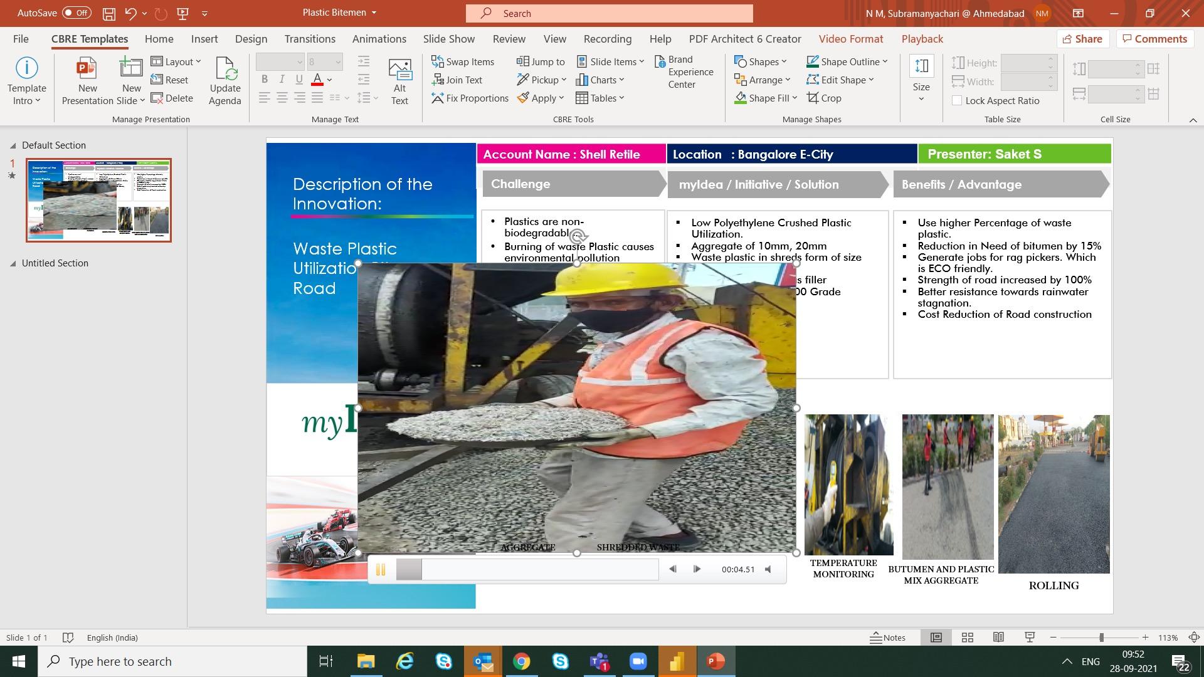Open Layout dropdown
Screen dimensions: 1204x677
coord(176,61)
